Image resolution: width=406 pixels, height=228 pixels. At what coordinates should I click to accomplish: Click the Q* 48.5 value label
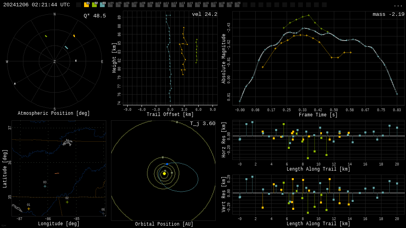point(94,16)
